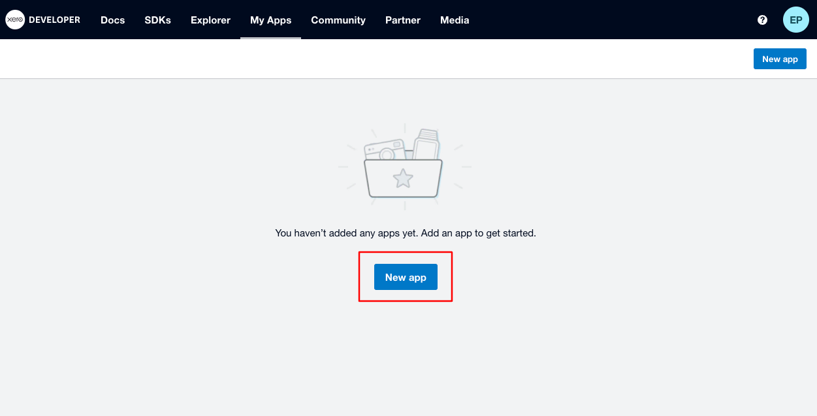Click the New app button below empty message

406,277
